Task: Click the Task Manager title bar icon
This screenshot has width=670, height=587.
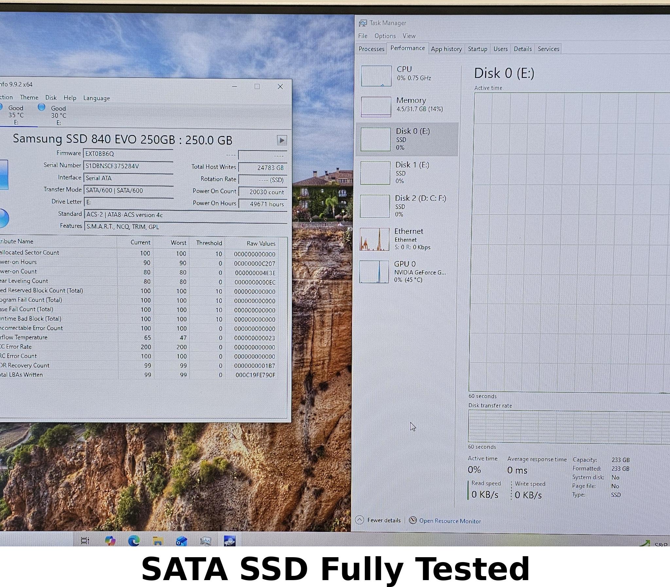Action: [x=362, y=23]
